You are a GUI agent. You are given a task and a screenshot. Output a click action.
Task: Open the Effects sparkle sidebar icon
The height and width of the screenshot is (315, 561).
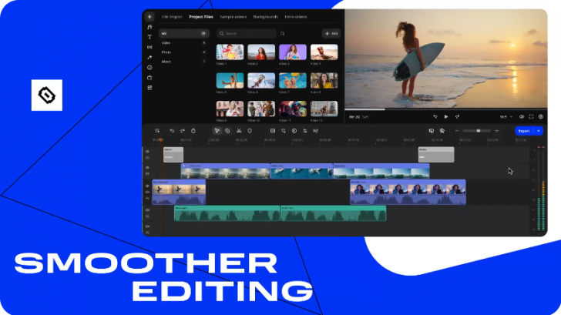pyautogui.click(x=149, y=57)
